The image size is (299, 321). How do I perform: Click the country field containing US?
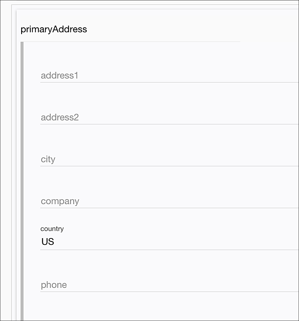[x=168, y=242]
